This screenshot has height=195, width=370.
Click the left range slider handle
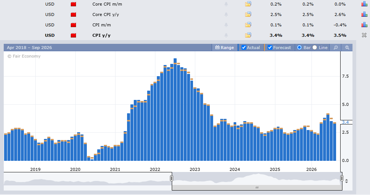pos(171,178)
